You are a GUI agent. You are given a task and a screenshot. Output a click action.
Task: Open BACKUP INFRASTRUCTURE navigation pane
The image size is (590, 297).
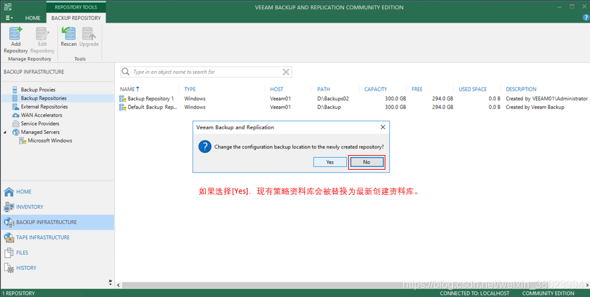click(57, 222)
